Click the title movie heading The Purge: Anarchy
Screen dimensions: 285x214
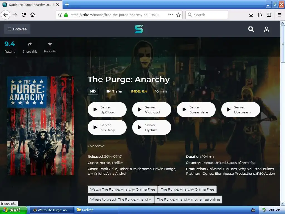coord(129,79)
